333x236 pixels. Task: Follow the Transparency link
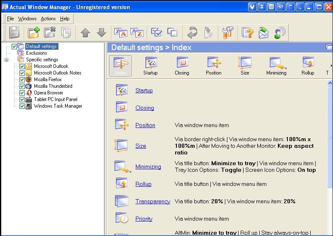pyautogui.click(x=153, y=201)
